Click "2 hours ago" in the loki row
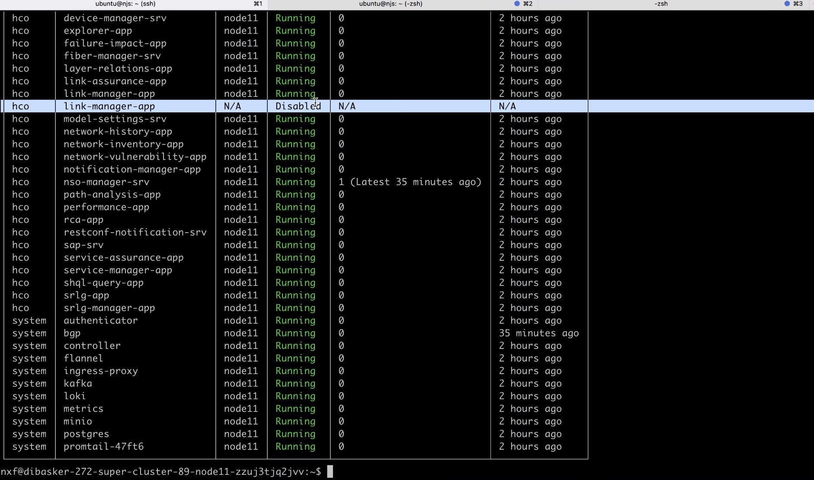 (530, 396)
